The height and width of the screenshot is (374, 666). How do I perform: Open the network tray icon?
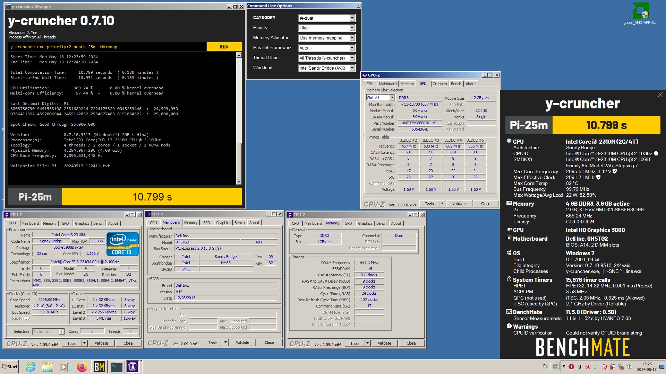[621, 367]
